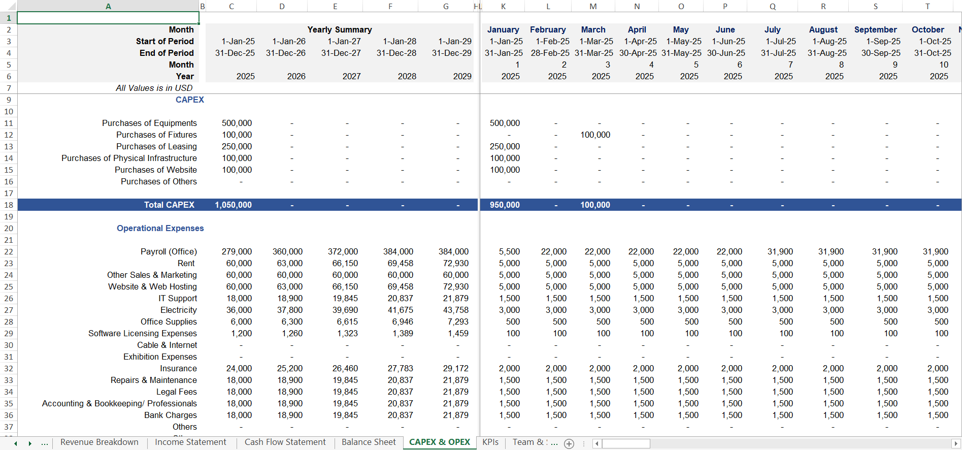Select all cells via corner button
Viewport: 962px width, 450px height.
[x=9, y=6]
